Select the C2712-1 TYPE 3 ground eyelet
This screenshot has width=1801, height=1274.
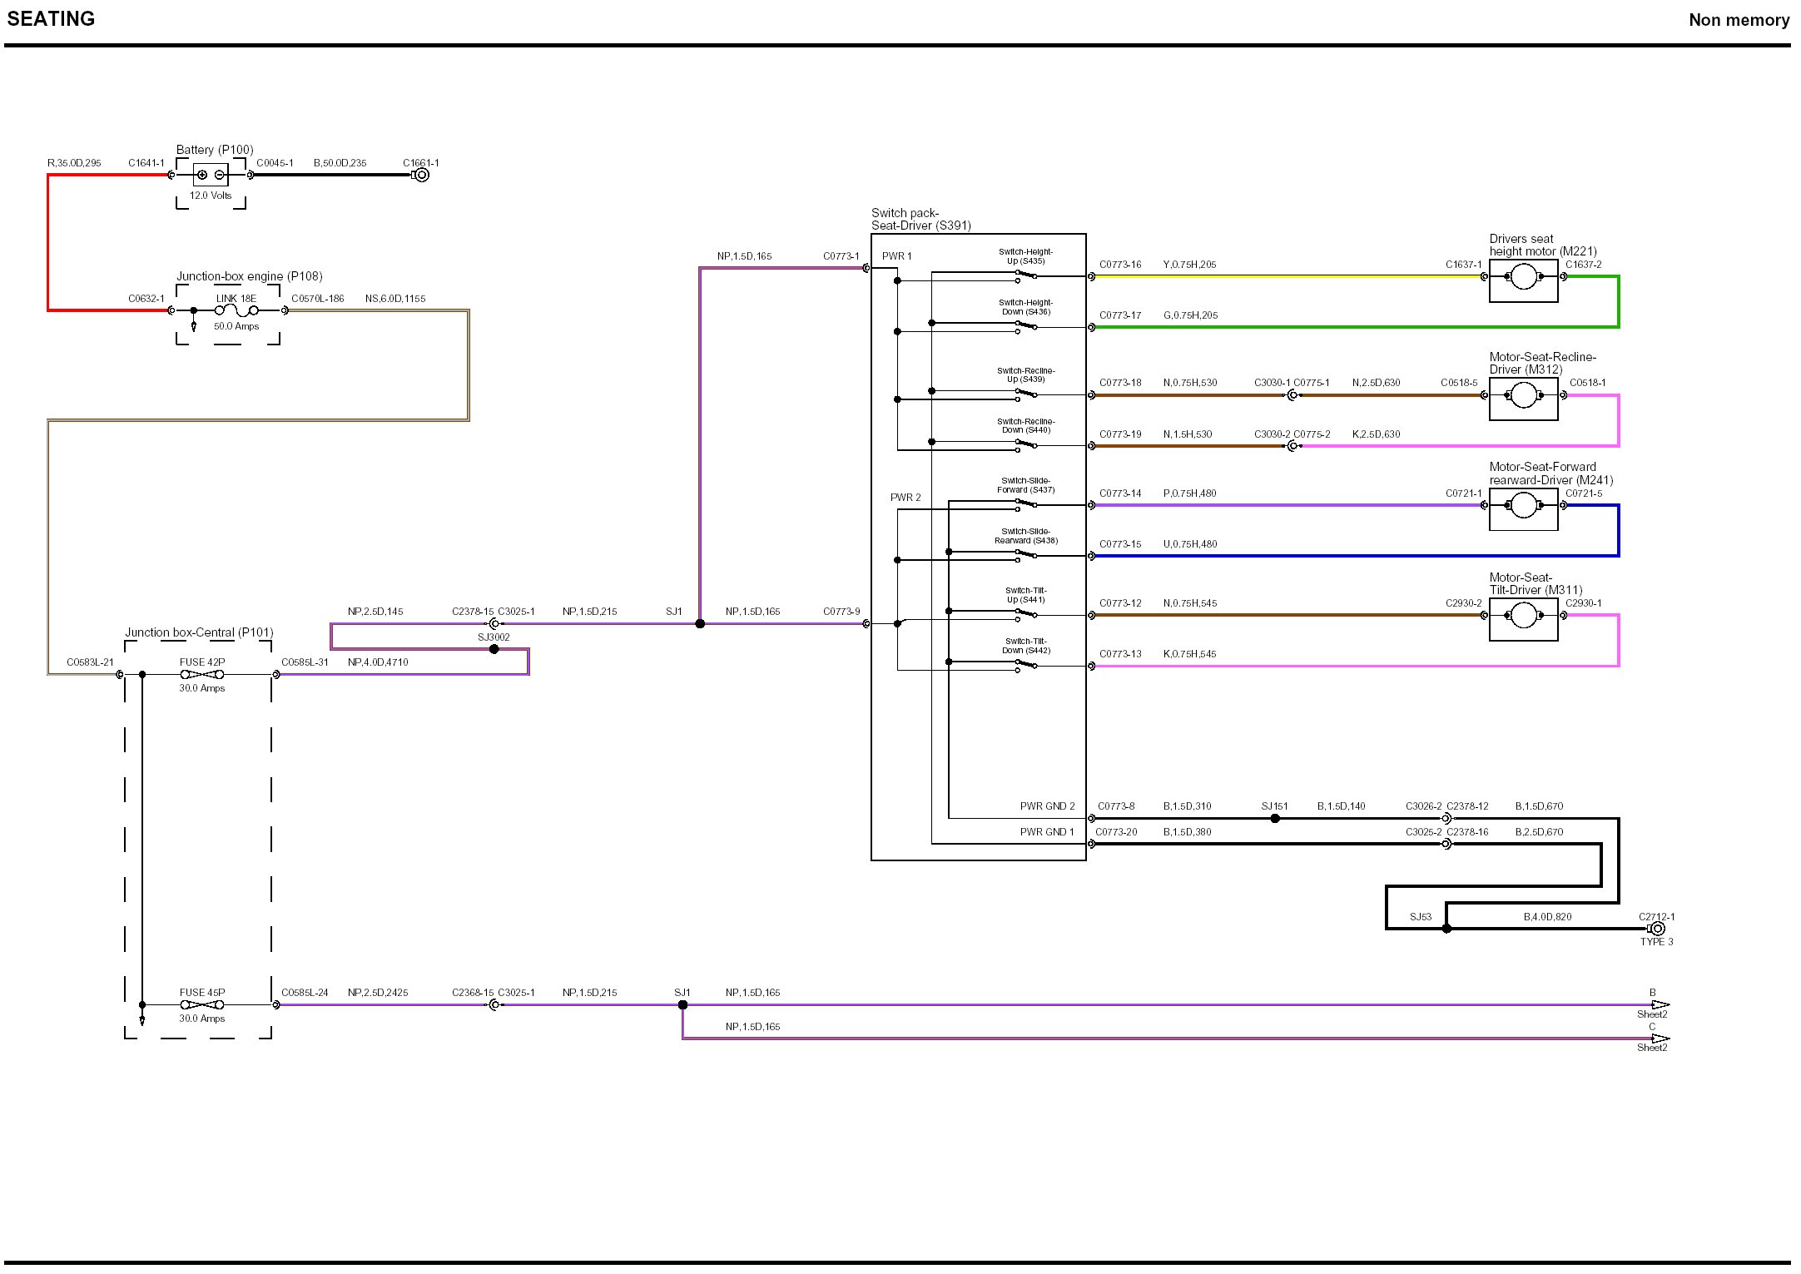coord(1657,929)
